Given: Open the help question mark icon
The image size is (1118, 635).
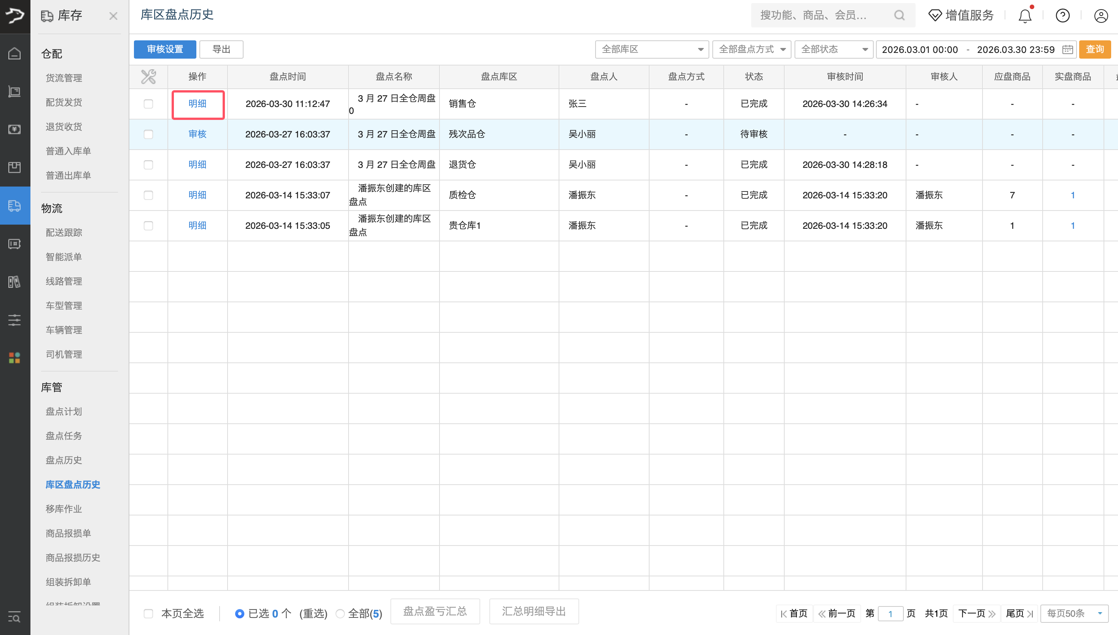Looking at the screenshot, I should click(x=1062, y=16).
